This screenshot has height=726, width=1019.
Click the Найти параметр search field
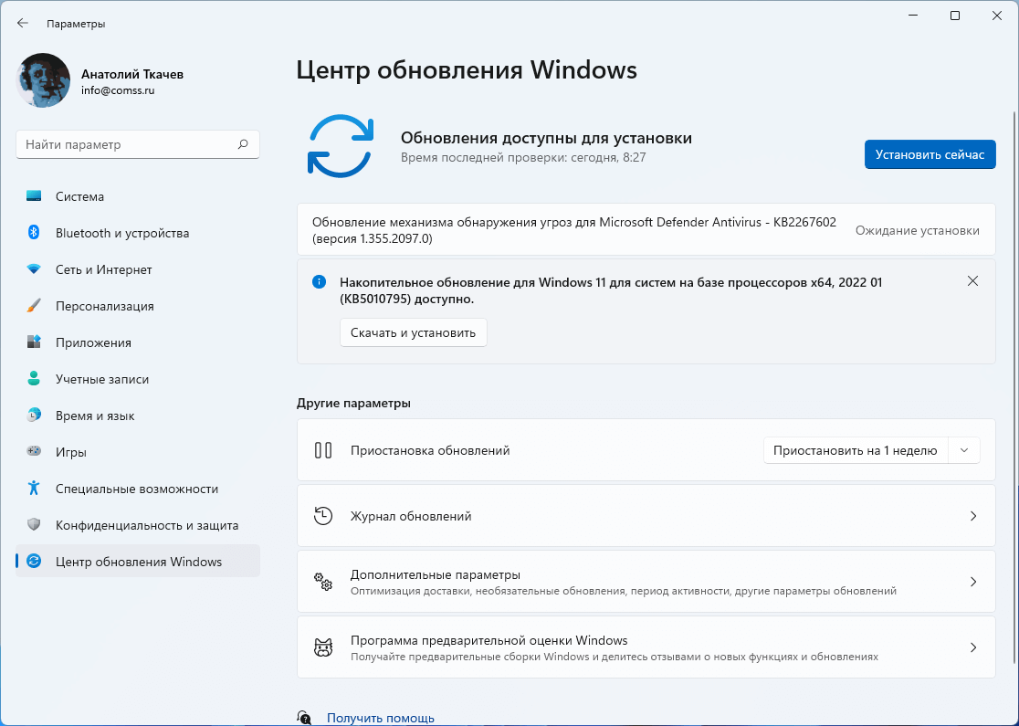[x=137, y=143]
